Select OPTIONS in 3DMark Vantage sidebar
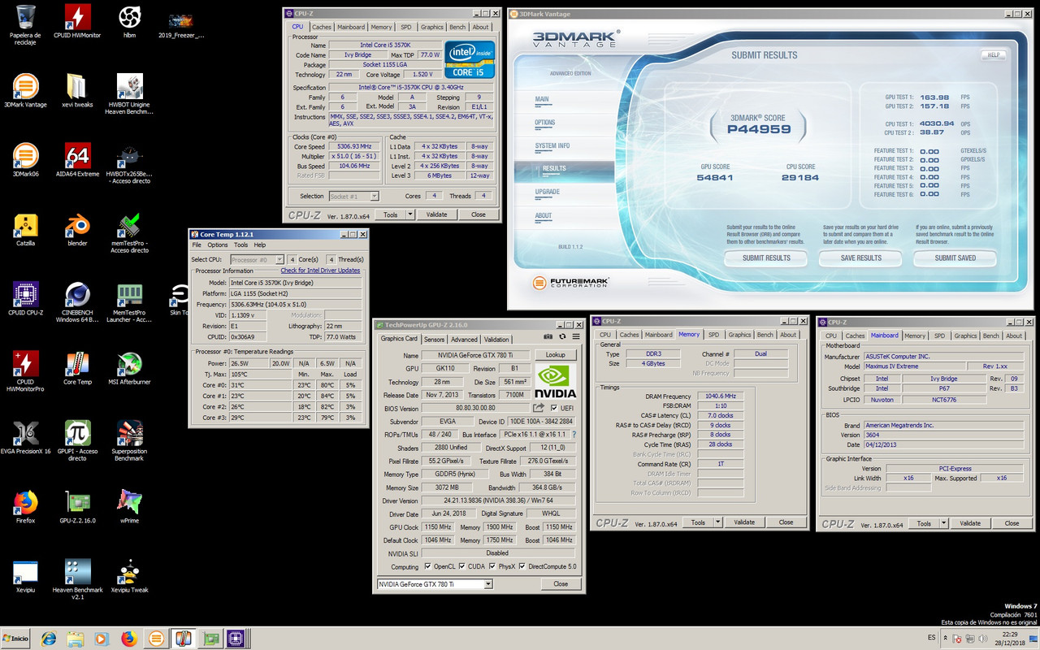Image resolution: width=1040 pixels, height=650 pixels. (545, 123)
